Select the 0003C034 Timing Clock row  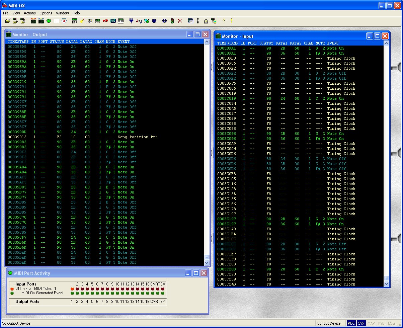tap(300, 103)
